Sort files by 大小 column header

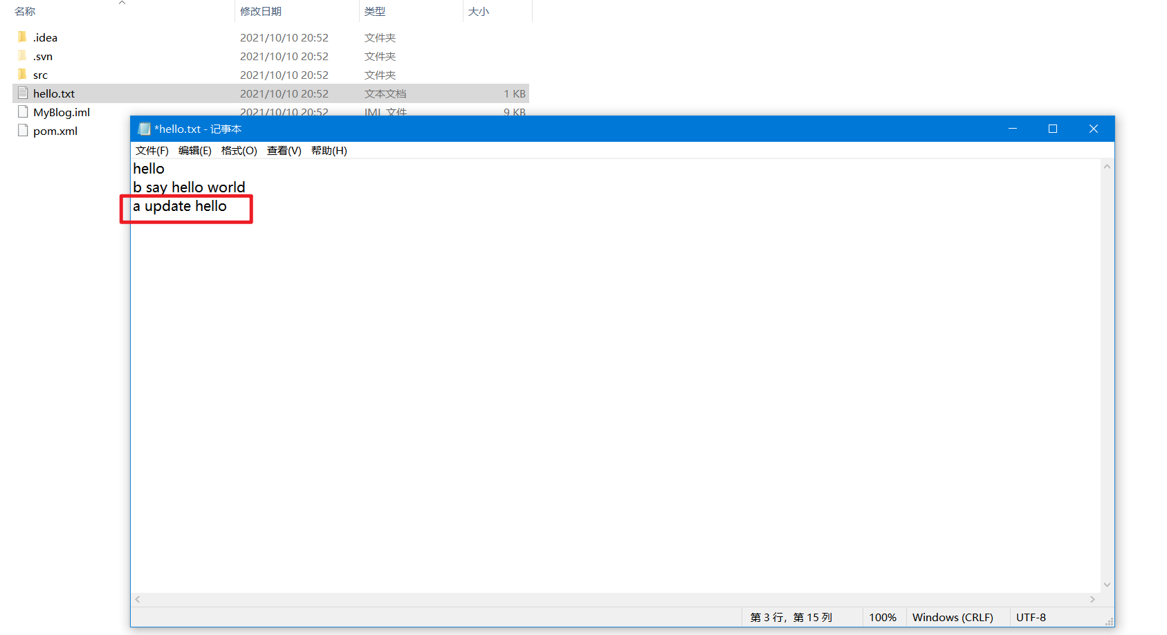point(479,11)
